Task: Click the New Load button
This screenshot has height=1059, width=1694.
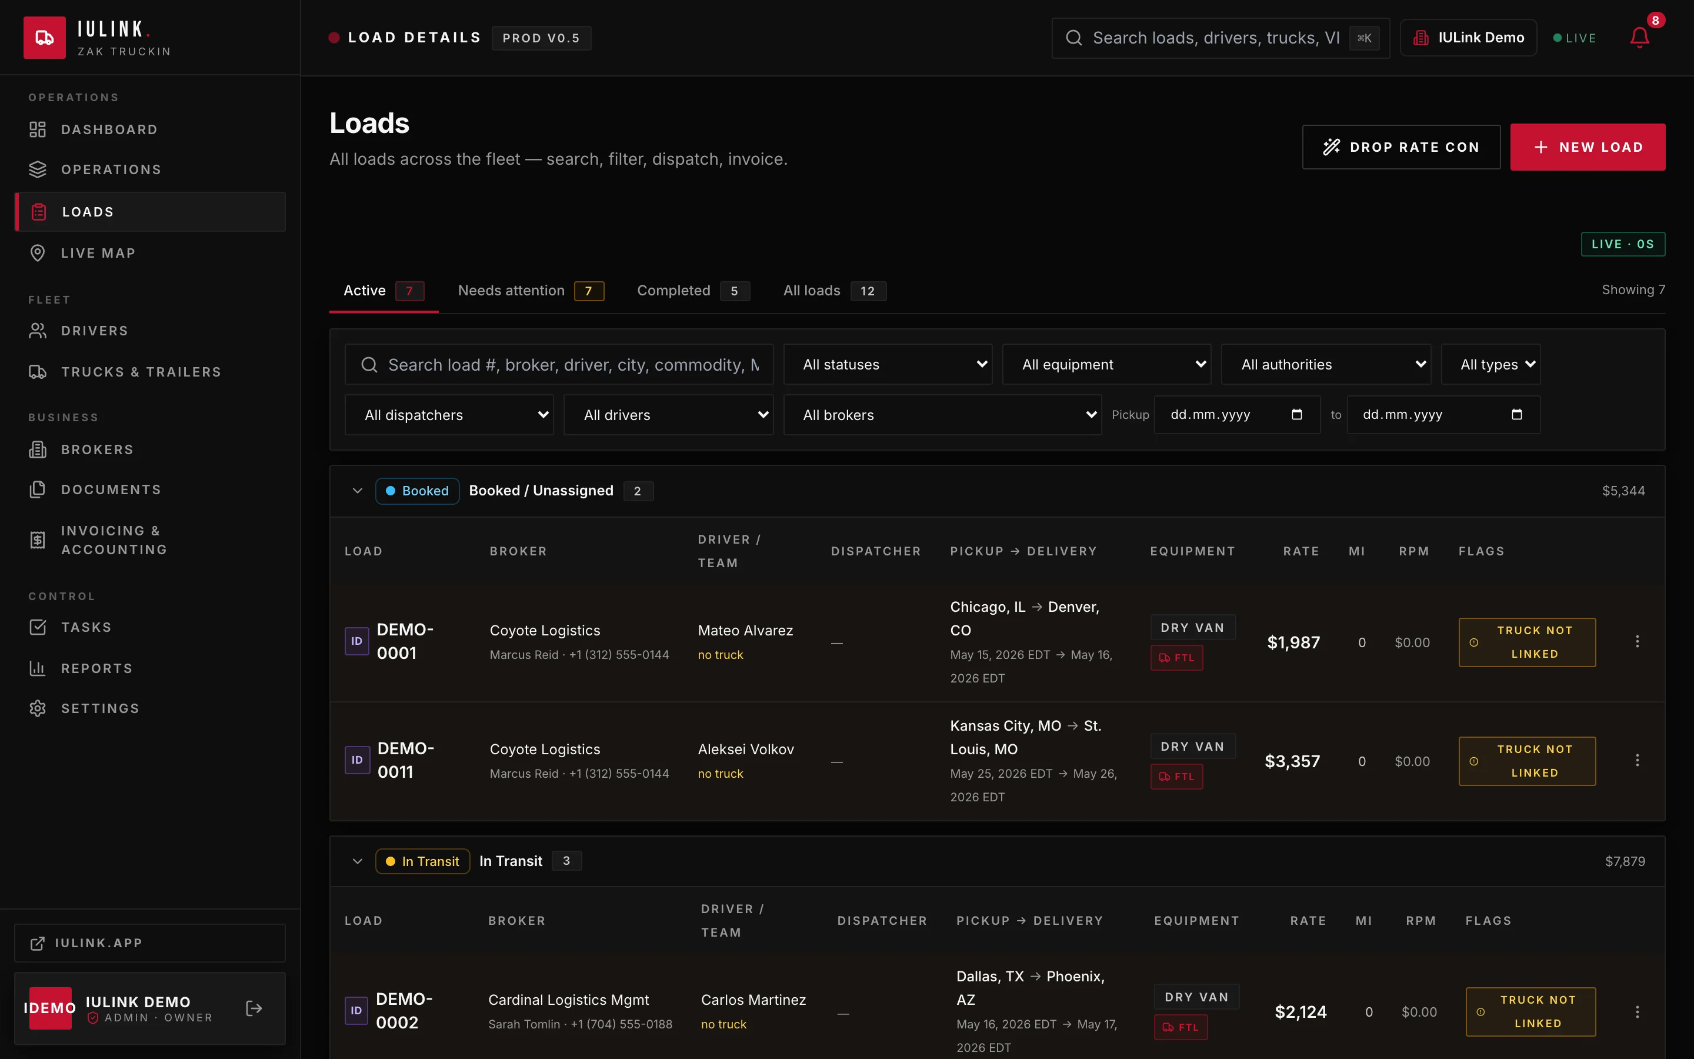Action: click(x=1588, y=147)
